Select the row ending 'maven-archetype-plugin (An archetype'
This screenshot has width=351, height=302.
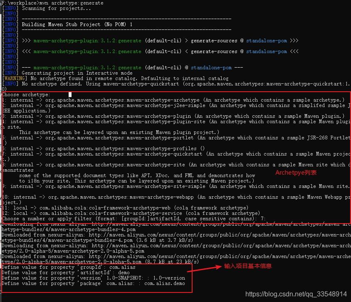click(x=173, y=116)
